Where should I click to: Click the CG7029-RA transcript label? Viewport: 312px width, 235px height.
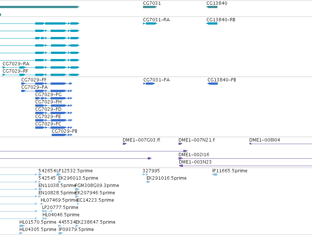(16, 64)
